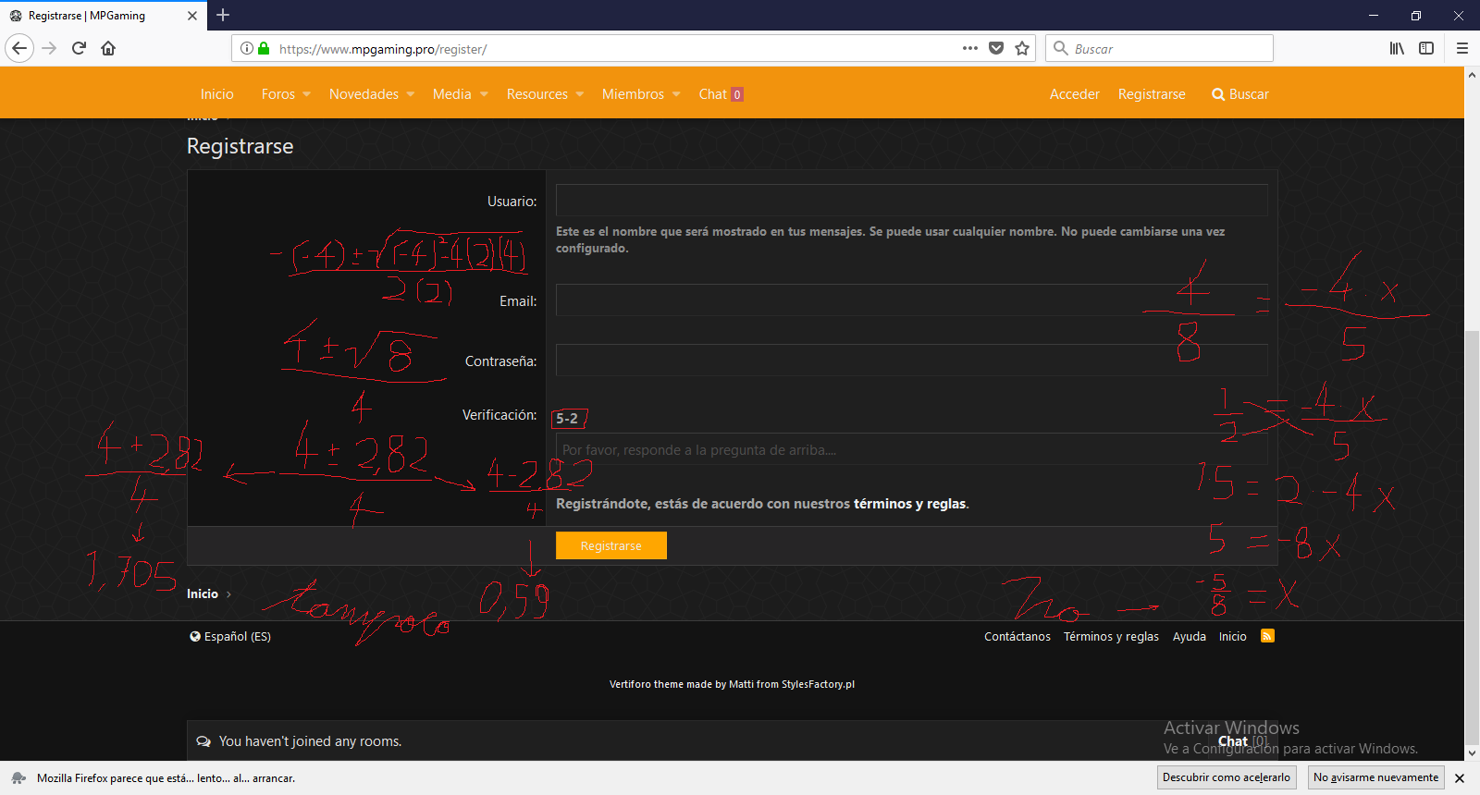
Task: Bookmark this page with the star icon
Action: click(x=1022, y=48)
